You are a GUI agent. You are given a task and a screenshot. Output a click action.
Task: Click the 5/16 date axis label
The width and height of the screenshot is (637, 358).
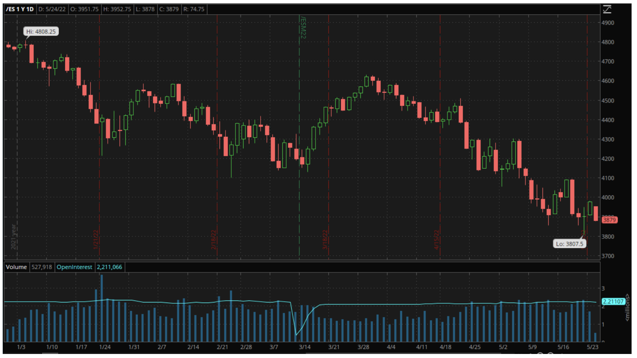[563, 347]
